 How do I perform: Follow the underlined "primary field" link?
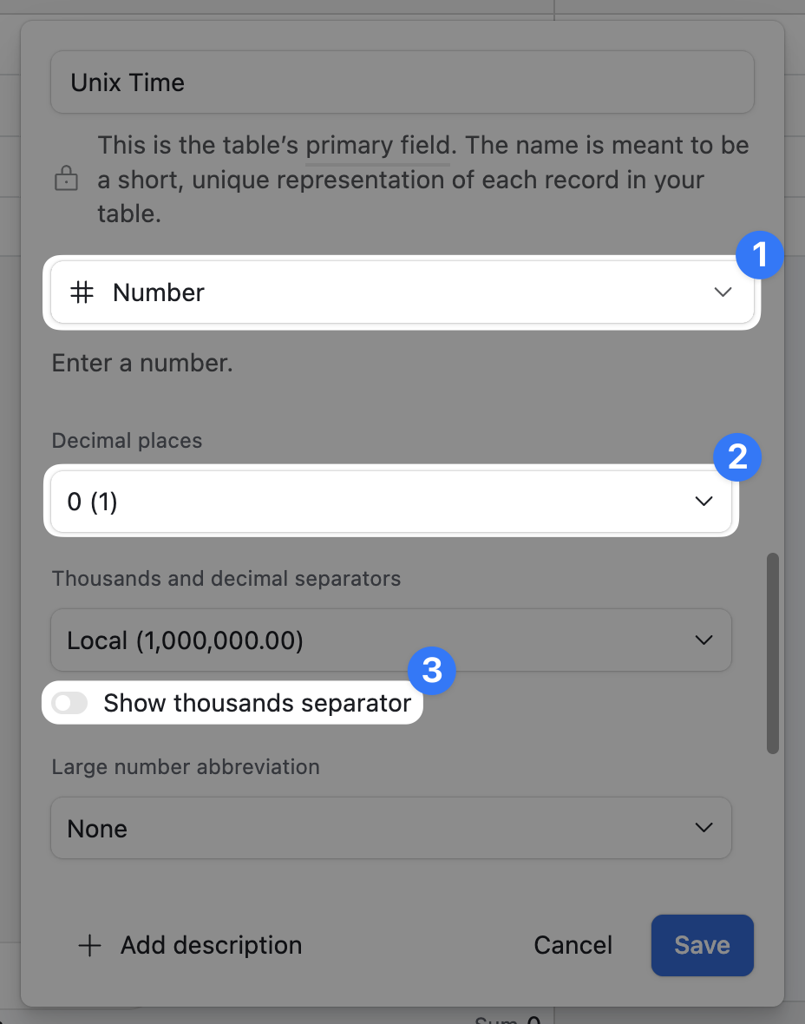click(x=377, y=145)
